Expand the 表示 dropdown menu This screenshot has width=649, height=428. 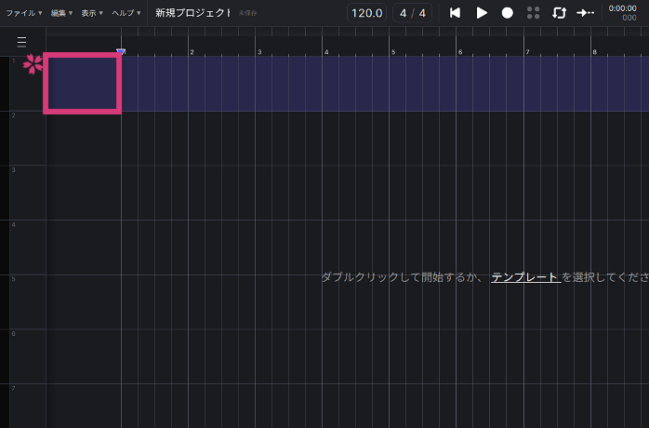pyautogui.click(x=91, y=13)
